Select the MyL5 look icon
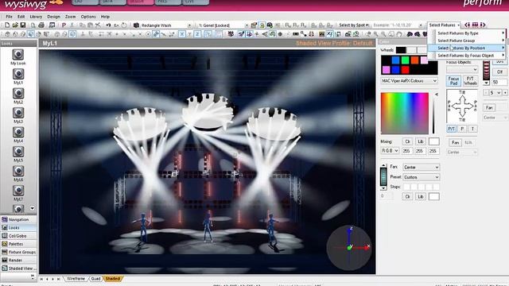Screen dimensions: 509x286 18,152
